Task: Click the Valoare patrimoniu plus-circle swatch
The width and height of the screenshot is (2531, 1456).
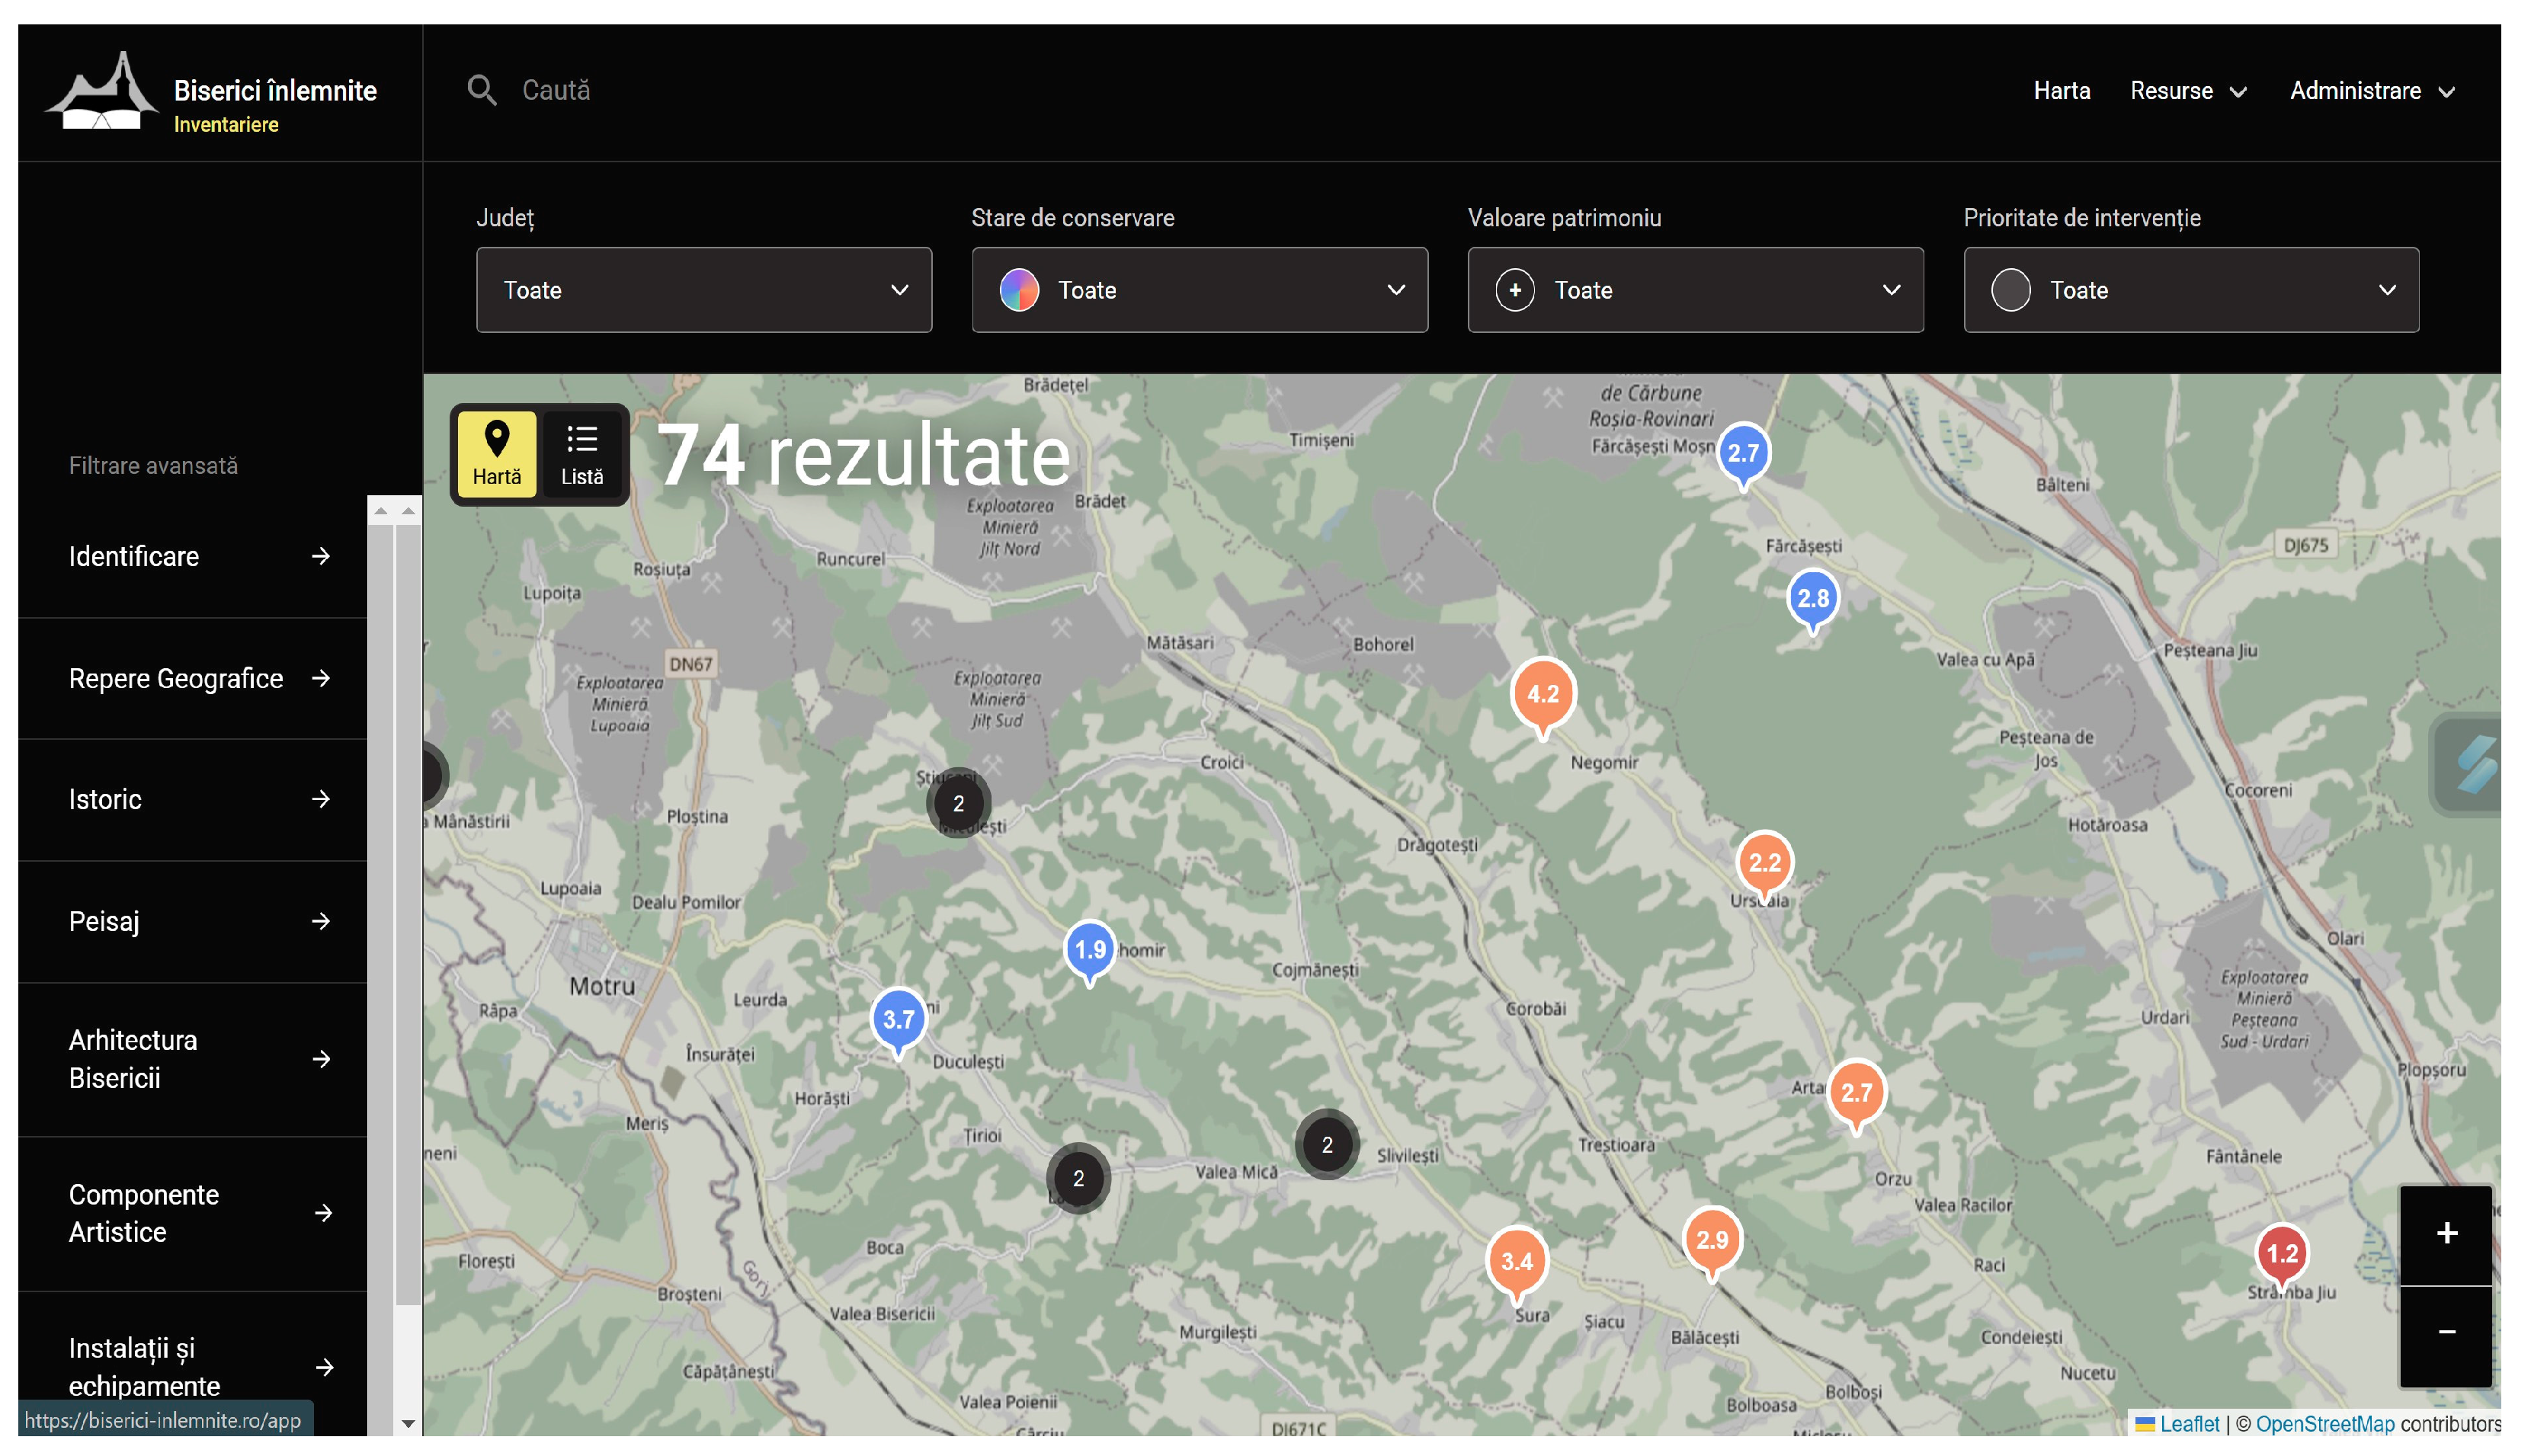Action: point(1514,290)
